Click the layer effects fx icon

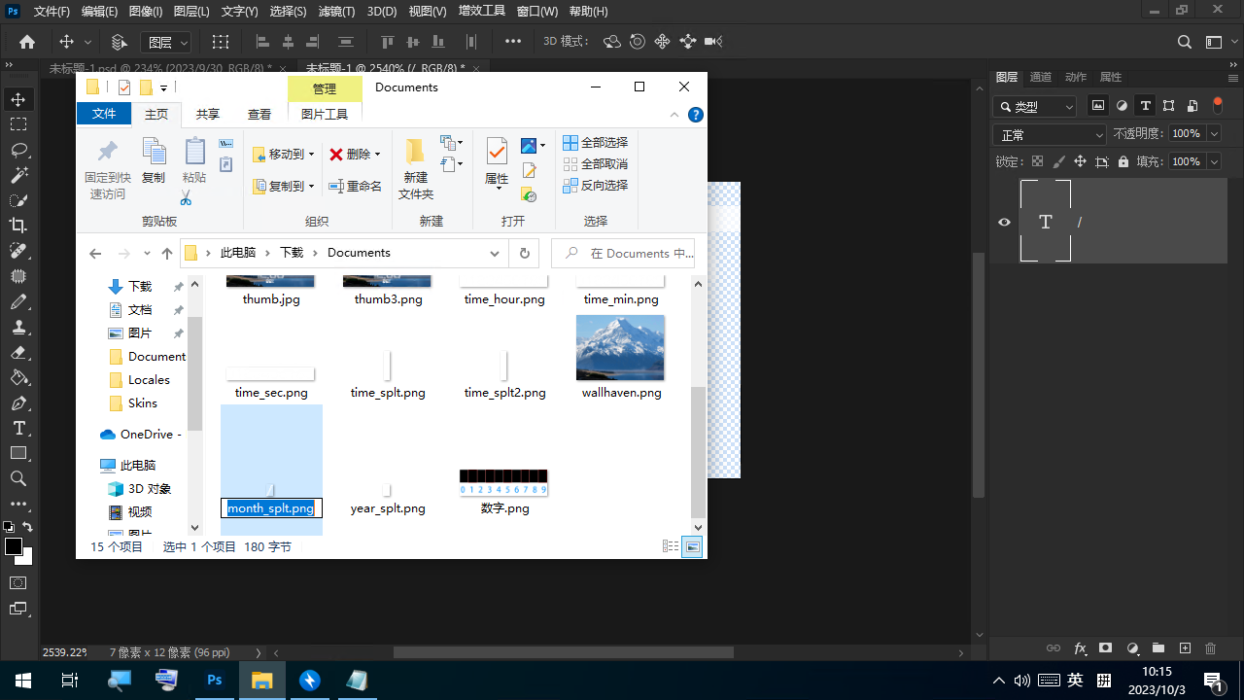[1080, 648]
